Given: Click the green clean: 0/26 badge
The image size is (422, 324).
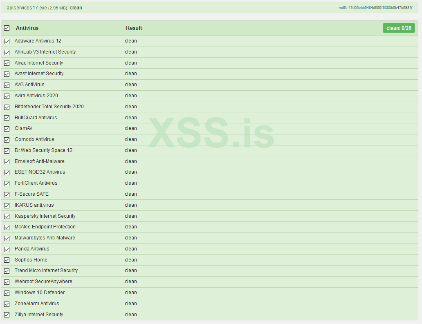Looking at the screenshot, I should [398, 28].
